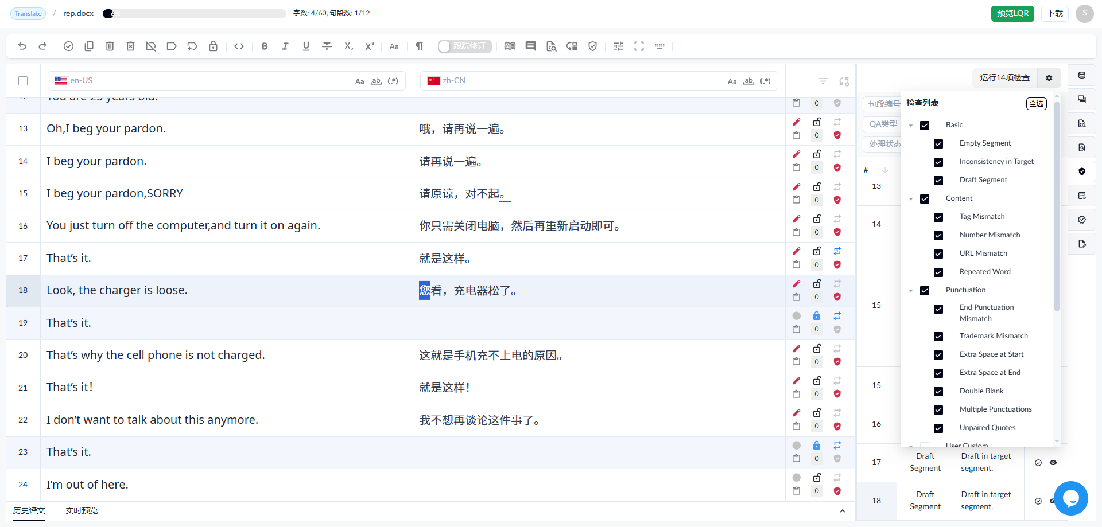Viewport: 1102px width, 527px height.
Task: Uncheck Double Blank check
Action: 938,392
